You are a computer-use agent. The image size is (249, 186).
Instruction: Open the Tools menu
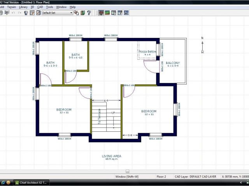pos(49,7)
